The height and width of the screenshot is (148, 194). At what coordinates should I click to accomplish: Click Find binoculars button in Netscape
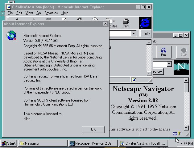pyautogui.click(x=163, y=52)
